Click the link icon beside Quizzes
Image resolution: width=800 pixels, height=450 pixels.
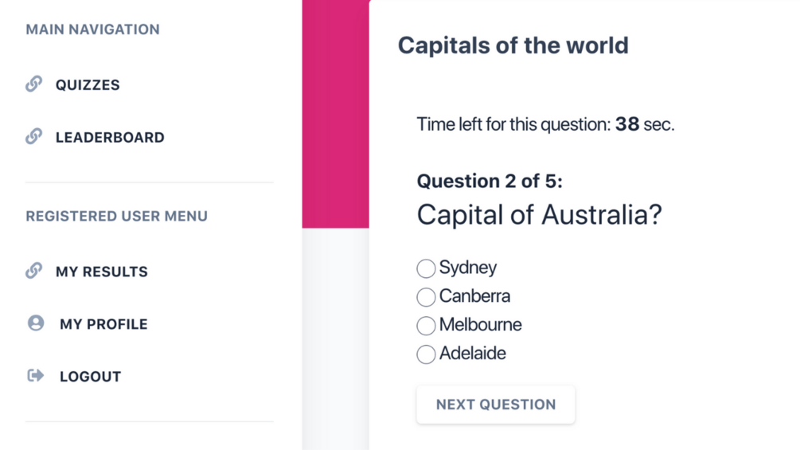tap(33, 84)
